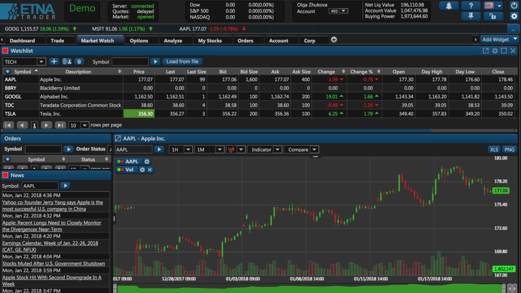Screen dimensions: 521x293
Task: Click play arrow next to watchlist Symbol field
Action: click(155, 62)
